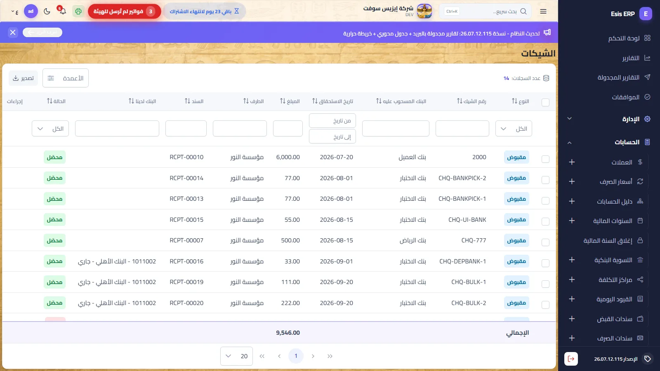Click plus icon next to العملات

click(572, 162)
